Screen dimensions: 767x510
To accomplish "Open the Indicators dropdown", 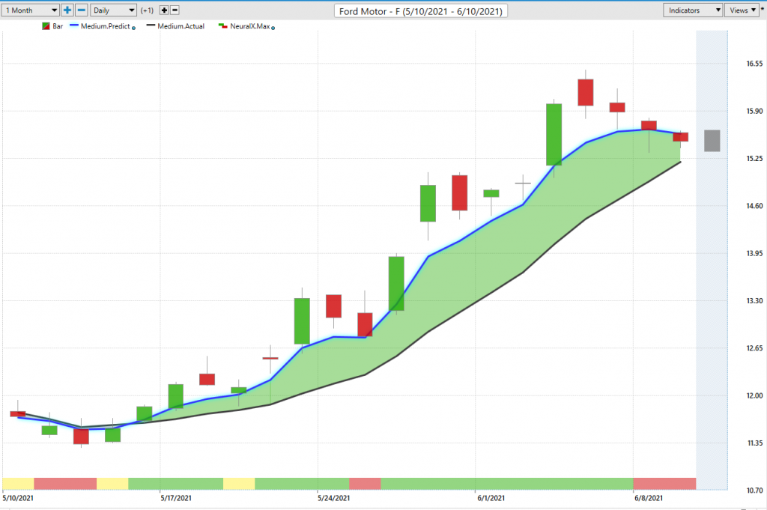I will click(x=693, y=10).
